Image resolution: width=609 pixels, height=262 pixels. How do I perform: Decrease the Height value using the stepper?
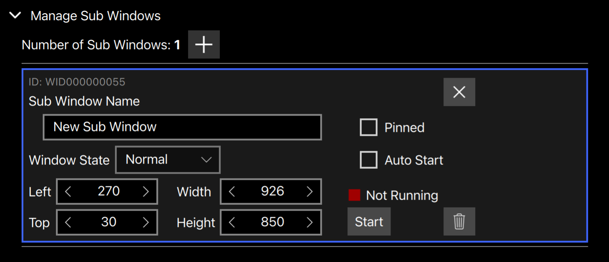tap(231, 222)
